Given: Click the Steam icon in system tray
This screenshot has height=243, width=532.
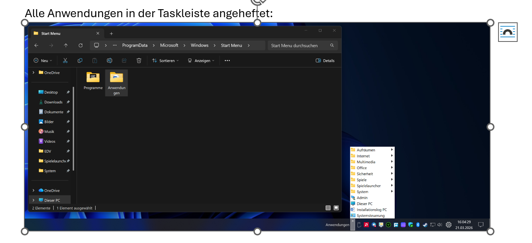Looking at the screenshot, I should tap(425, 225).
